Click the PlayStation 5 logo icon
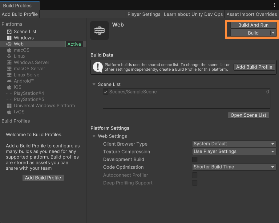279x223 pixels. tap(9, 100)
